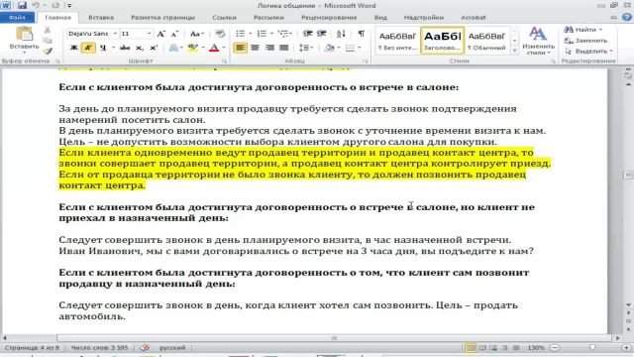
Task: Switch to the Acrobat tab
Action: tap(474, 18)
